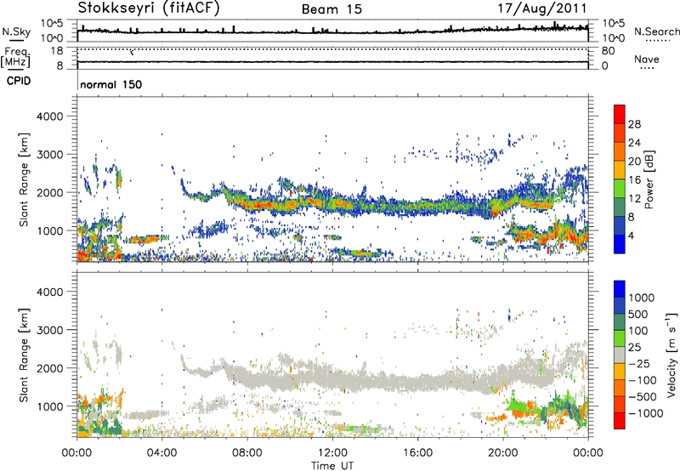Select the '2000' tick in Velocity panel

(49, 368)
